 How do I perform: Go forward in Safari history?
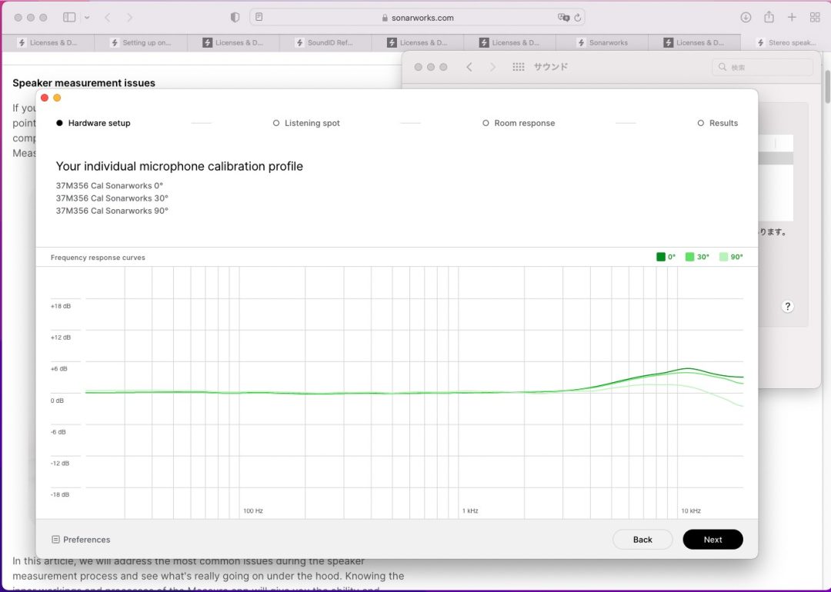(x=129, y=18)
